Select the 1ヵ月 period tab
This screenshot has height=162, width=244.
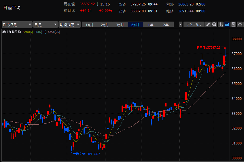(90, 25)
